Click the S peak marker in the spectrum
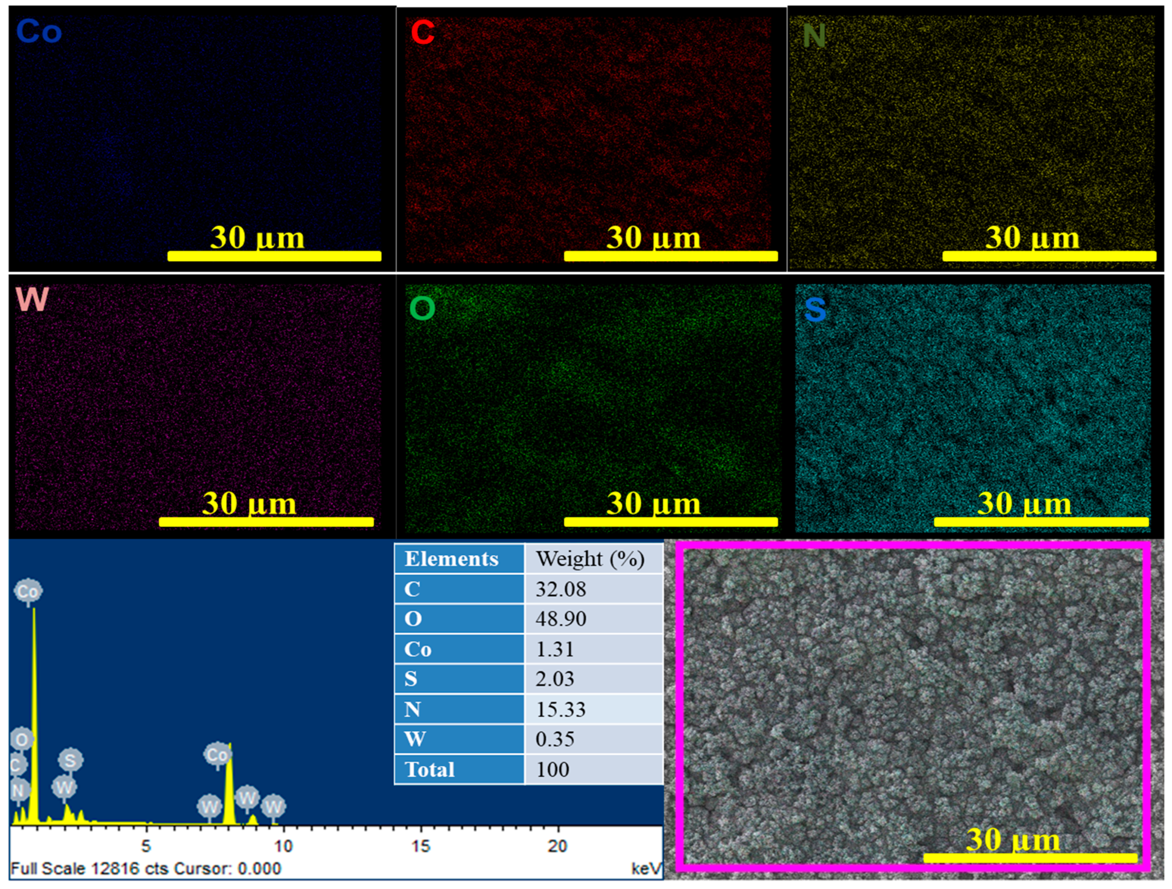 click(x=70, y=760)
